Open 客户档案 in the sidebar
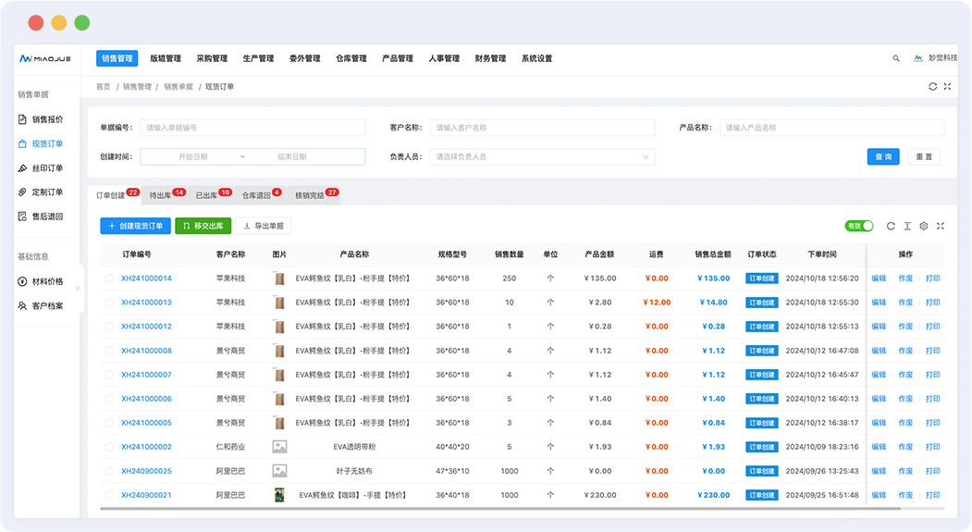 tap(41, 305)
